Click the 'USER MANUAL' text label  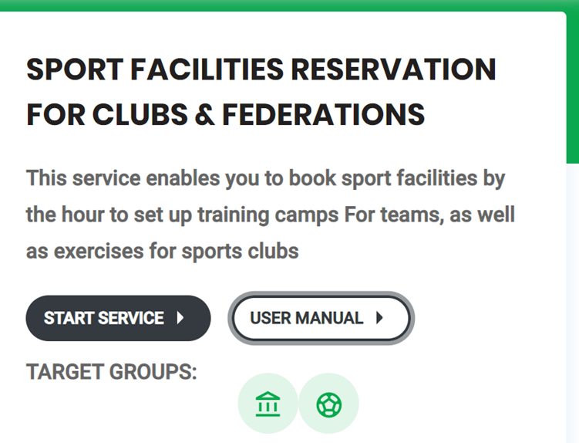pos(307,318)
